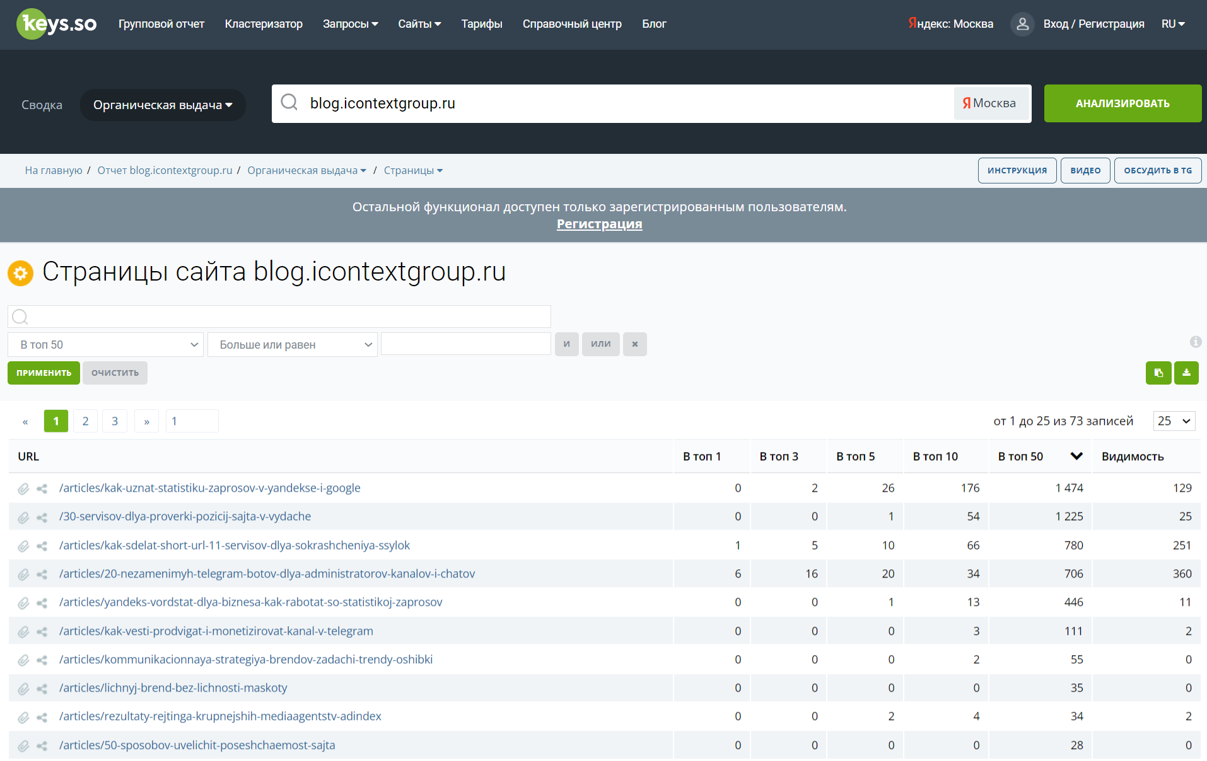Go to pagination page 3
The image size is (1207, 761).
click(x=115, y=421)
